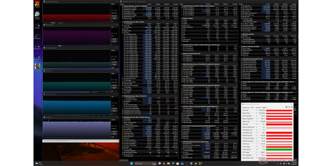Image resolution: width=332 pixels, height=166 pixels.
Task: Reset the GPU Temperature graph
Action: [114, 111]
